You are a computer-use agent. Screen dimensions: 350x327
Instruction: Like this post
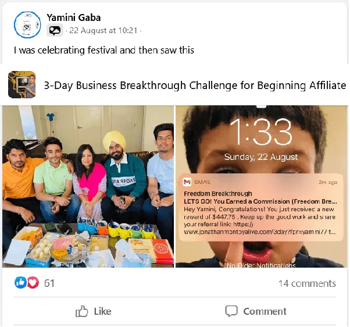93,311
